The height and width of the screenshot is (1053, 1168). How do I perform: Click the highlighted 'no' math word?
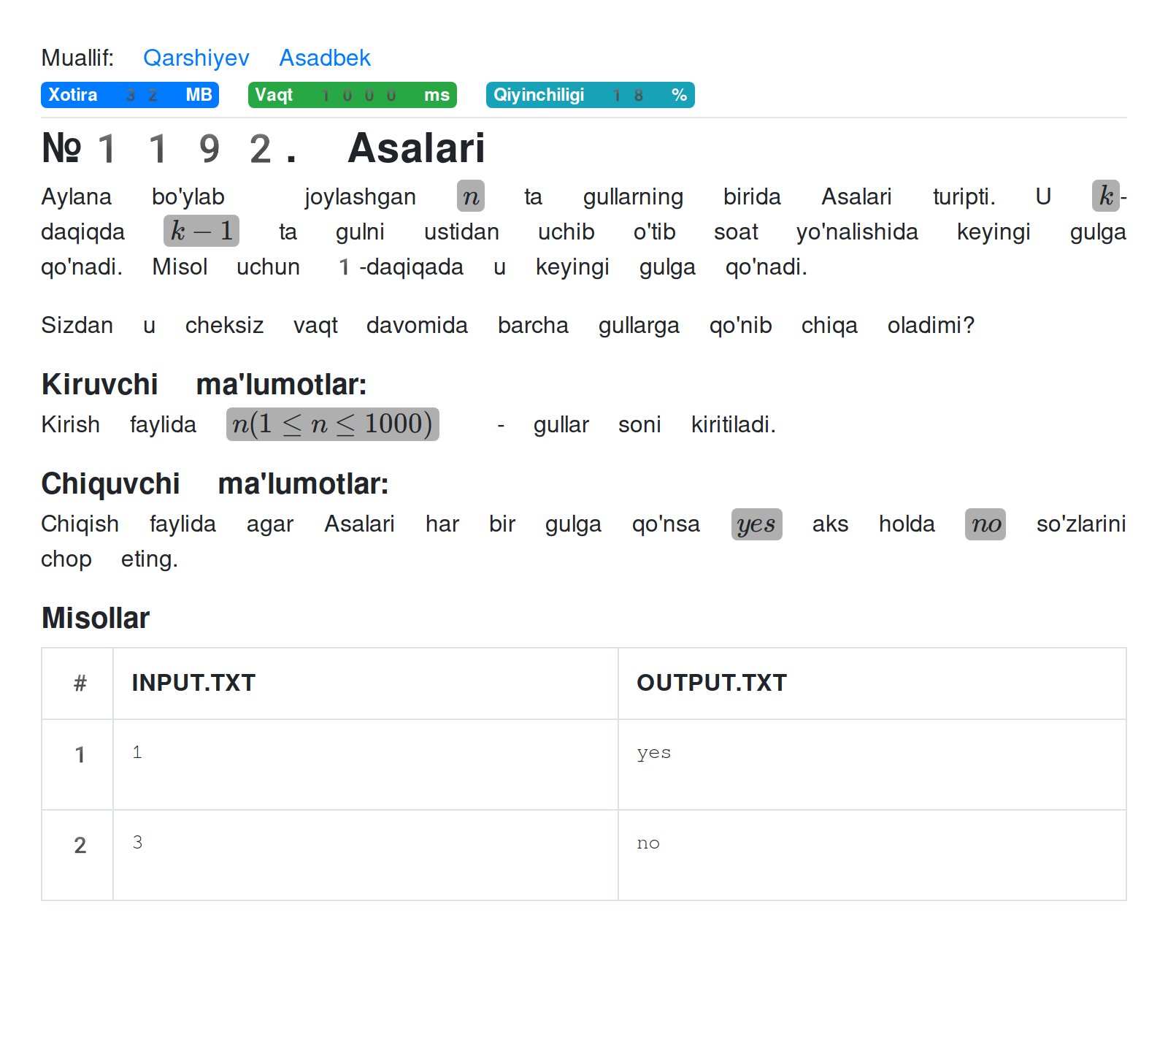point(985,524)
